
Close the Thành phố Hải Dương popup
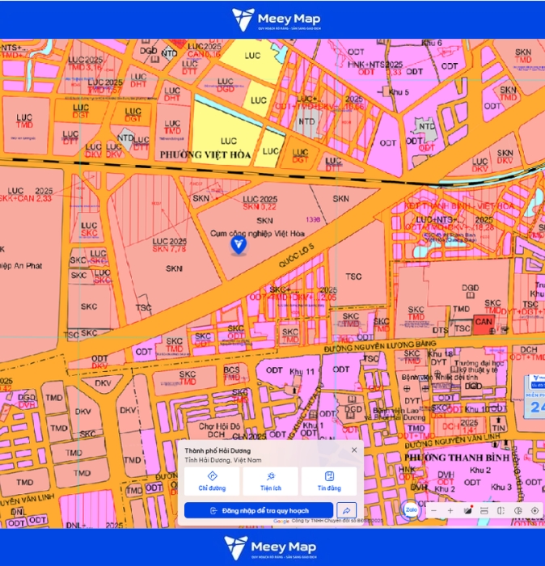[354, 450]
